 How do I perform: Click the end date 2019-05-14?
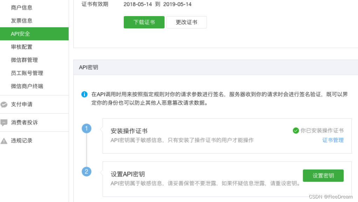point(177,4)
